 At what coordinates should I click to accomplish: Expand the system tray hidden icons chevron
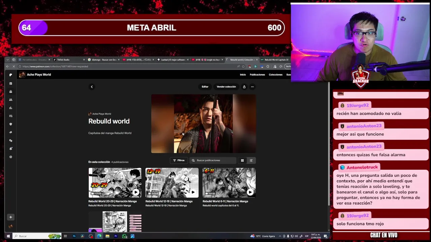click(x=280, y=236)
